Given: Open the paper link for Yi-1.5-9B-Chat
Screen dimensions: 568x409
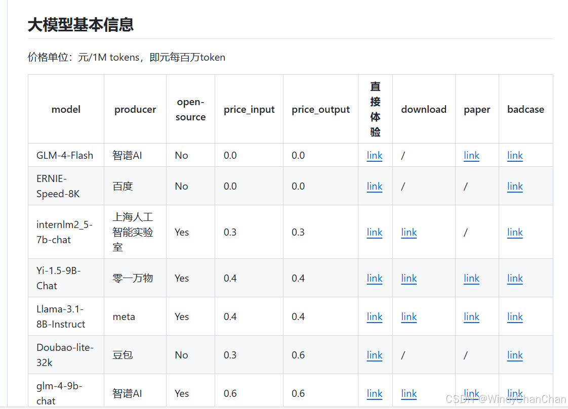Looking at the screenshot, I should pyautogui.click(x=471, y=278).
